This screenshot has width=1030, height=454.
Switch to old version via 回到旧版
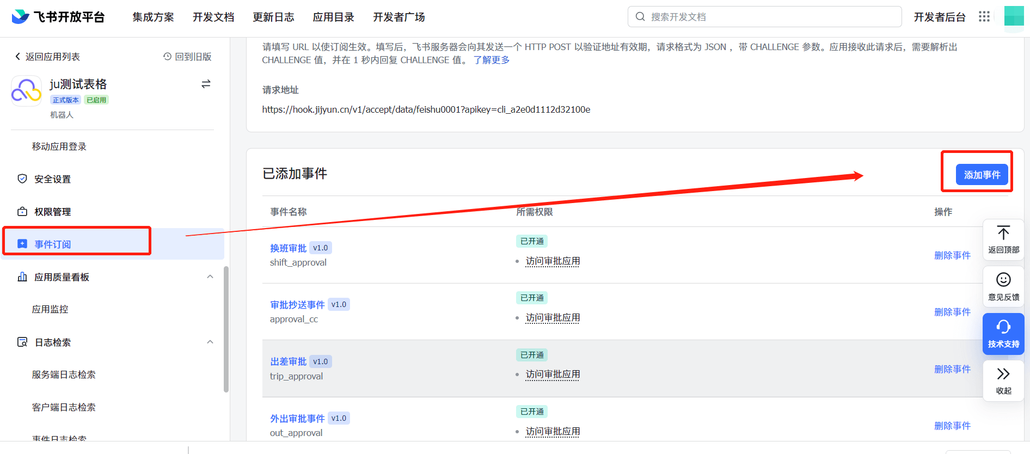click(187, 57)
